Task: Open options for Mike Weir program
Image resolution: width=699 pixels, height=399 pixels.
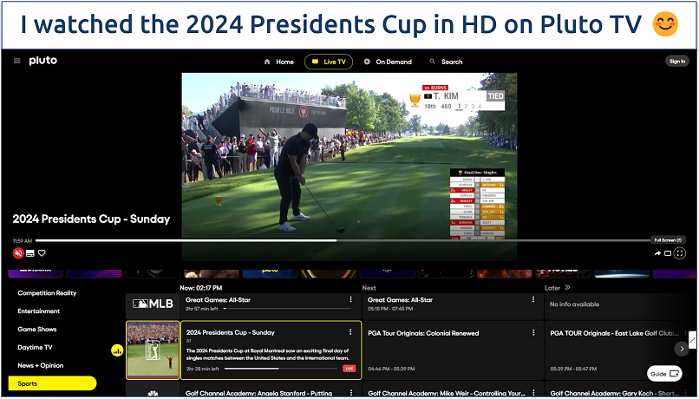Action: [x=533, y=393]
